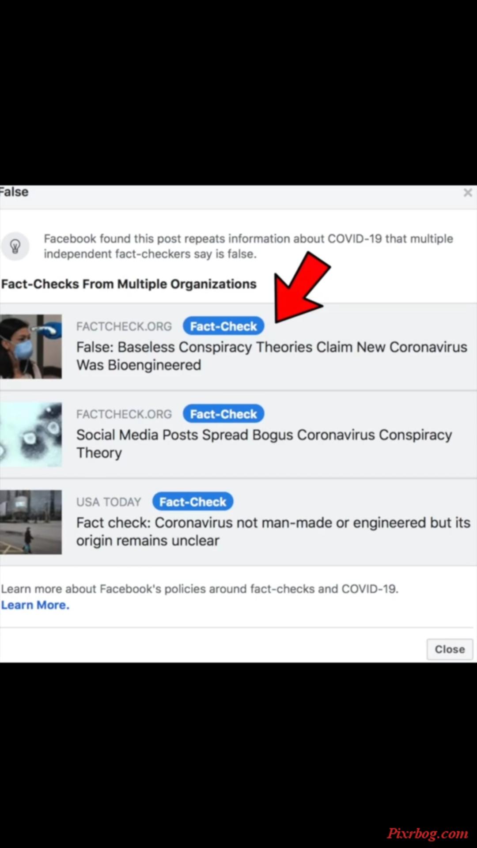The image size is (477, 848).
Task: Click the first FACTCHECK.ORG source label
Action: [x=124, y=326]
